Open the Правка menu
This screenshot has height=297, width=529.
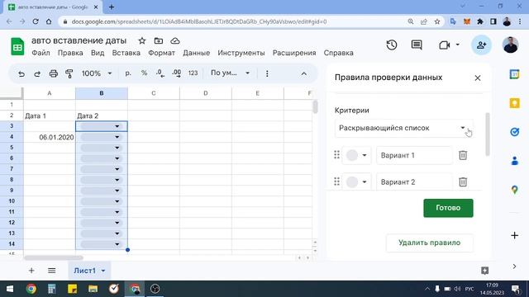[70, 53]
